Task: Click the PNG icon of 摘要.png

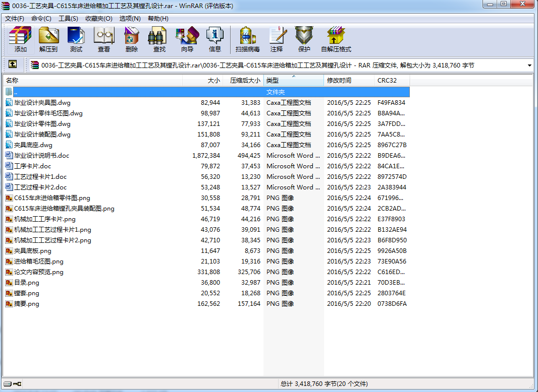Action: [x=9, y=304]
